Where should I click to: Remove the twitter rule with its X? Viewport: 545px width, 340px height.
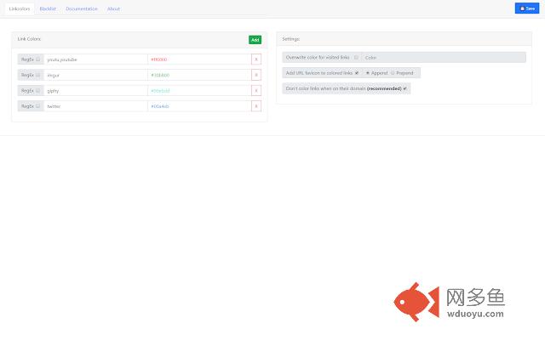[x=256, y=106]
